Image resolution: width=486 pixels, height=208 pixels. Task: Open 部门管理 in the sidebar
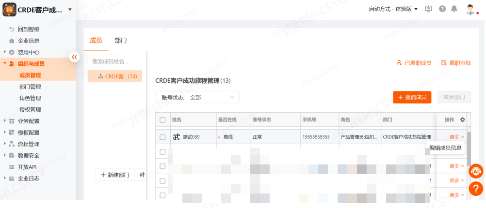(x=30, y=87)
